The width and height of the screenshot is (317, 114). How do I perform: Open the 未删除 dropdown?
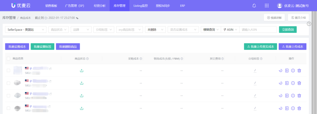pos(156,30)
